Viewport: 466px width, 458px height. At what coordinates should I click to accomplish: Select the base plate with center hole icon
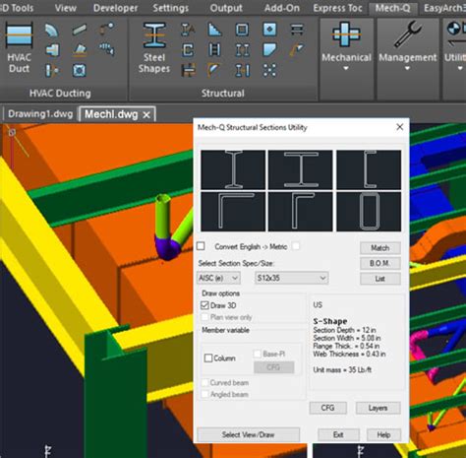[269, 30]
